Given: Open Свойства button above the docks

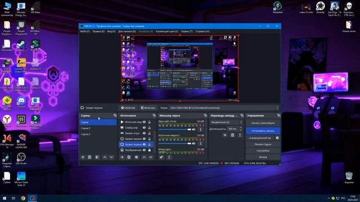Looking at the screenshot, I should pyautogui.click(x=128, y=108).
